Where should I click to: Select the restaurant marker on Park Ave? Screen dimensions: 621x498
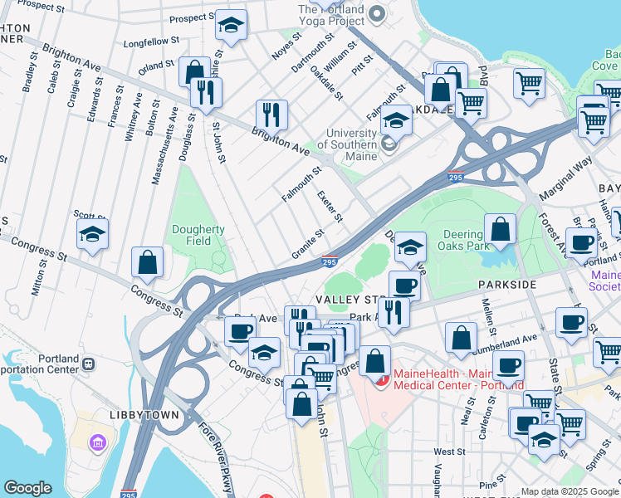(x=393, y=311)
